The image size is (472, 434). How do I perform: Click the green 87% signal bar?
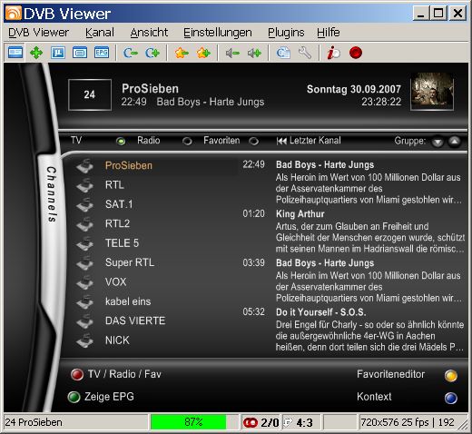188,422
